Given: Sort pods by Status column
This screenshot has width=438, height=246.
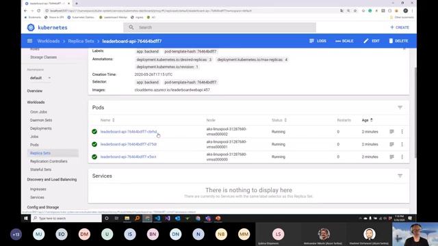Looking at the screenshot, I should tap(279, 120).
